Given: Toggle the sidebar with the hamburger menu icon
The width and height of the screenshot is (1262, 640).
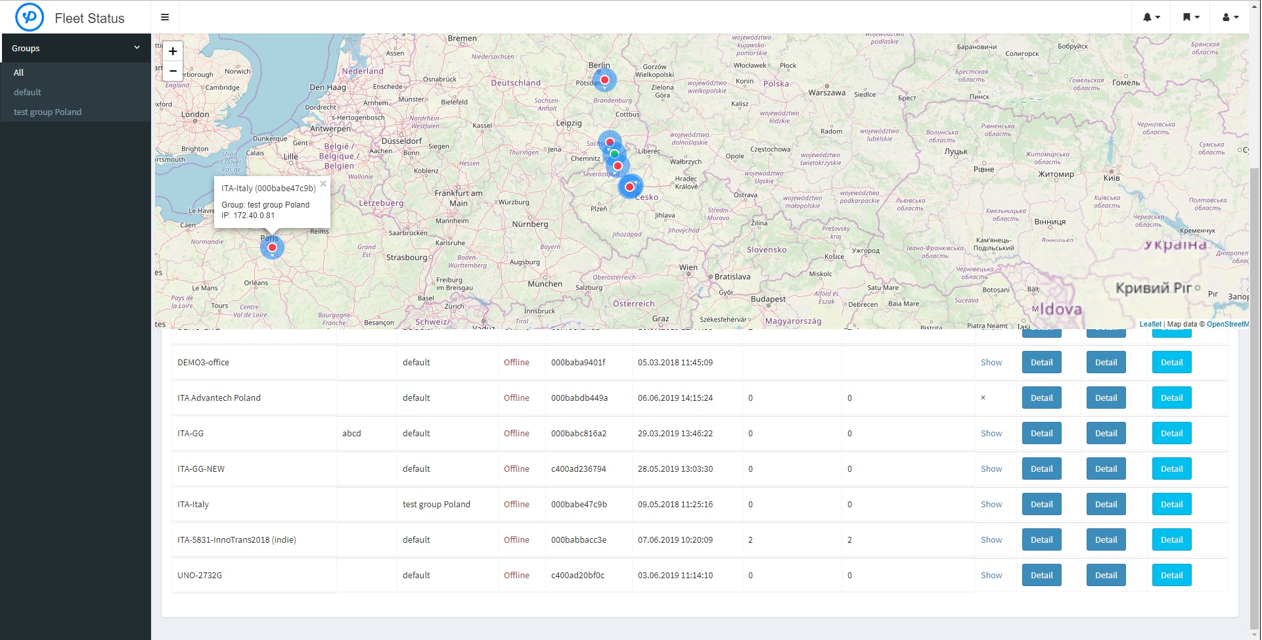Looking at the screenshot, I should point(165,17).
